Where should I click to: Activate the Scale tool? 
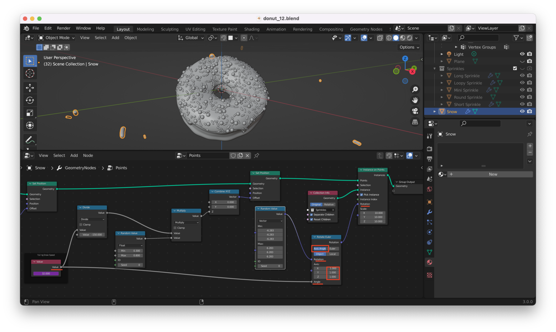click(x=30, y=113)
